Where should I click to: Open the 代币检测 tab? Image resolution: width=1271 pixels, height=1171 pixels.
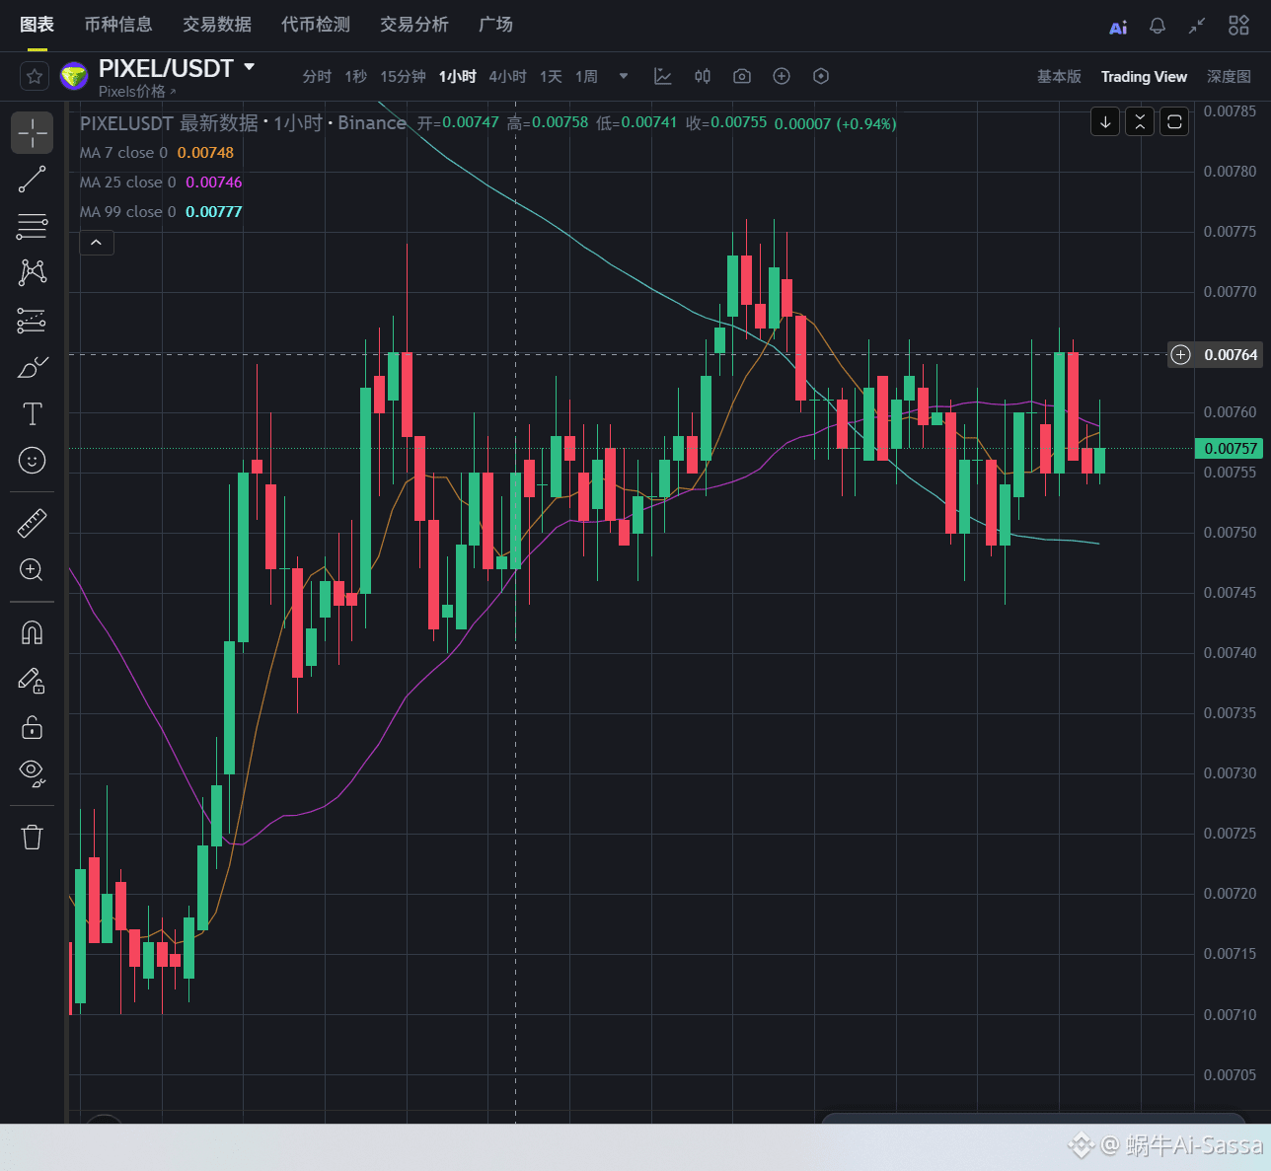pos(315,25)
